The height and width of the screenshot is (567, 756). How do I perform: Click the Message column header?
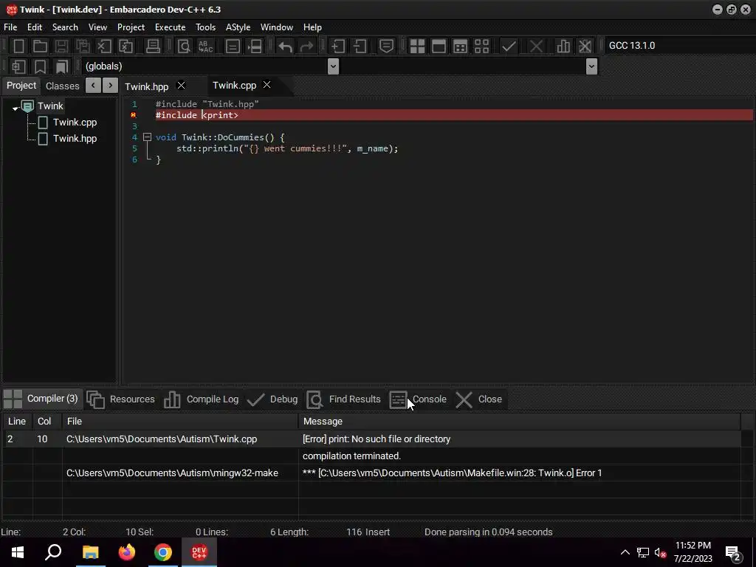click(x=519, y=422)
